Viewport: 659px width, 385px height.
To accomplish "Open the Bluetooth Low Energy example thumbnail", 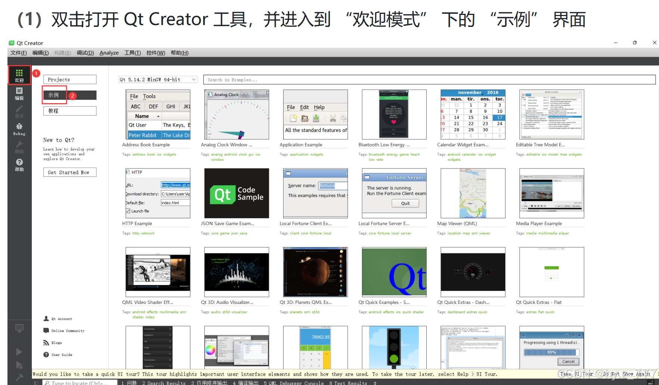I will (395, 114).
